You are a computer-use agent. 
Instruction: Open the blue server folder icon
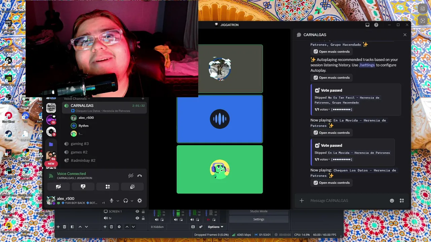(51, 144)
